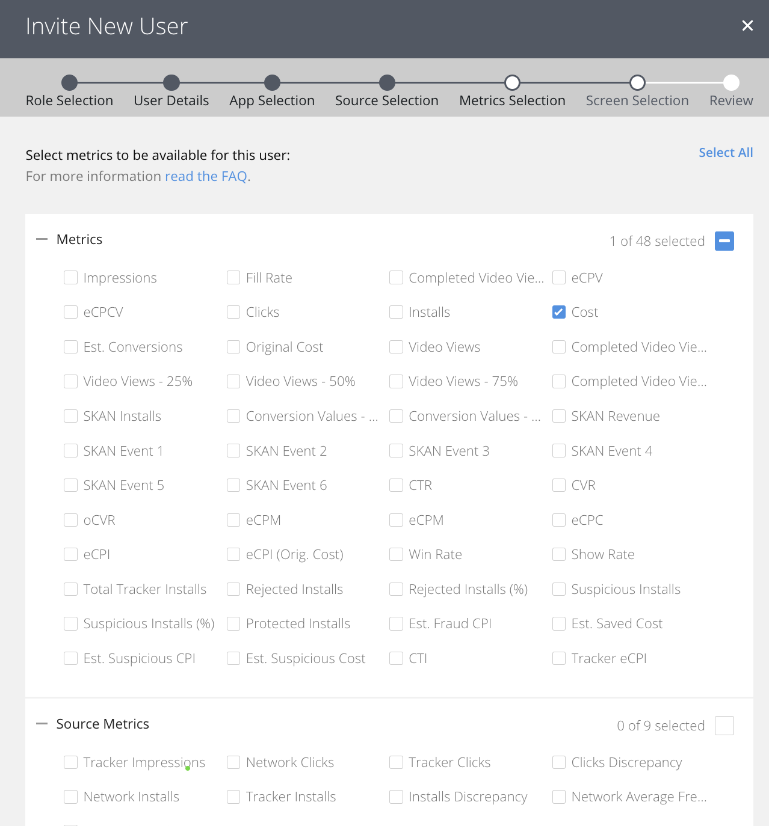
Task: Open the read the FAQ link
Action: [206, 176]
